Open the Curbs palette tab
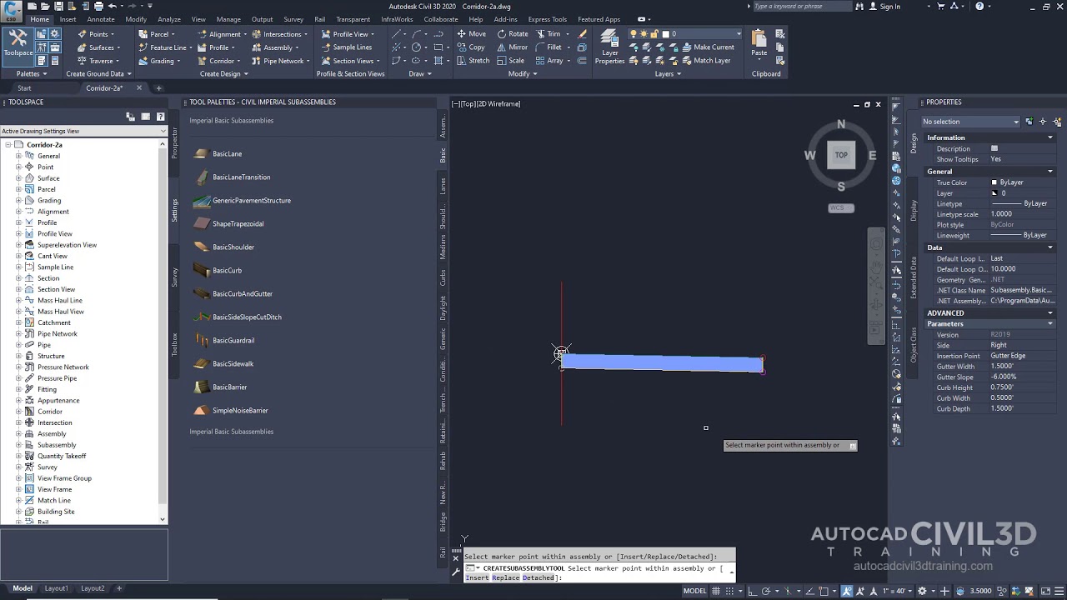This screenshot has width=1067, height=600. coord(443,277)
